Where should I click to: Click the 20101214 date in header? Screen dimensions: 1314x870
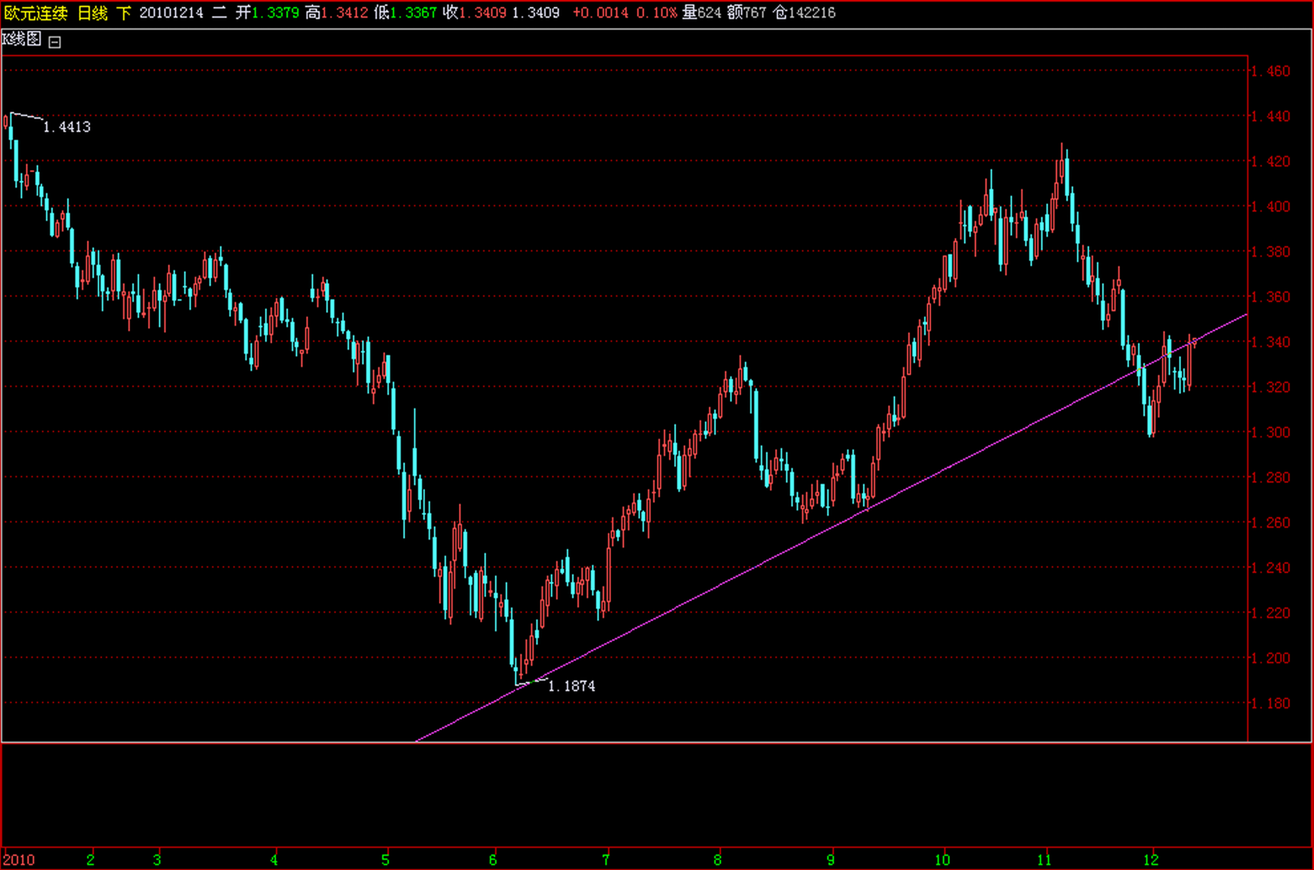(171, 13)
